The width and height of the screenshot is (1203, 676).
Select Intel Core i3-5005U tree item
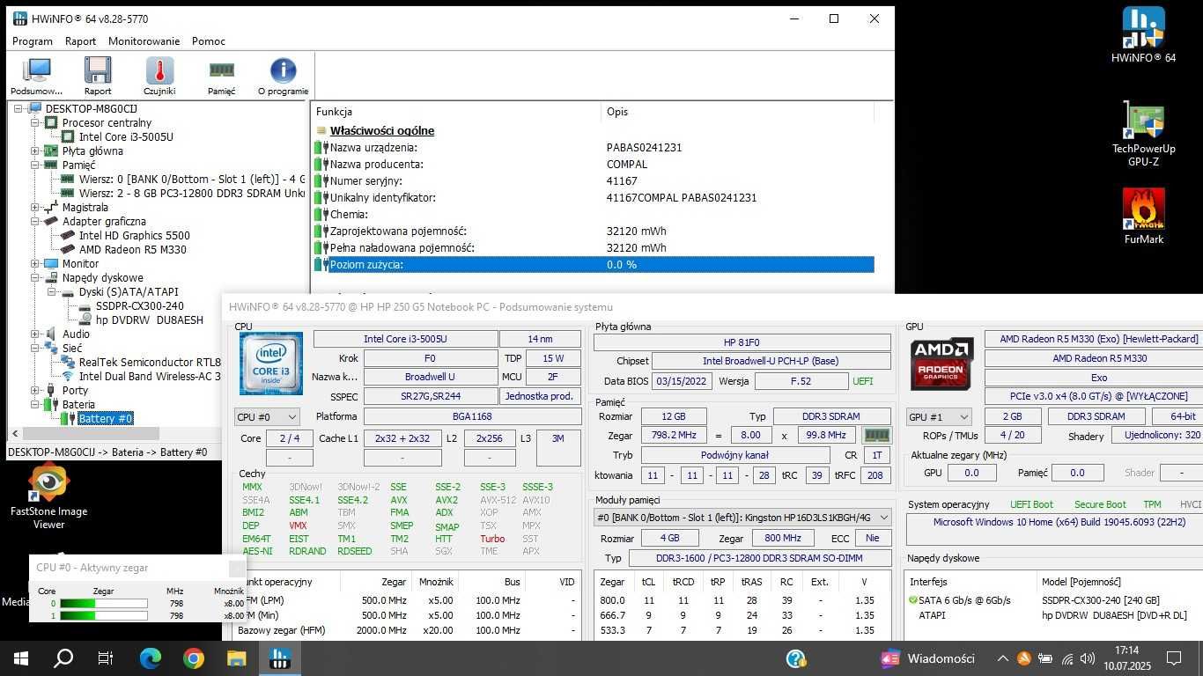click(x=126, y=136)
